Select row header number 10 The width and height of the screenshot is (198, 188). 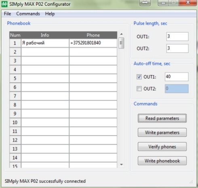(x=15, y=123)
